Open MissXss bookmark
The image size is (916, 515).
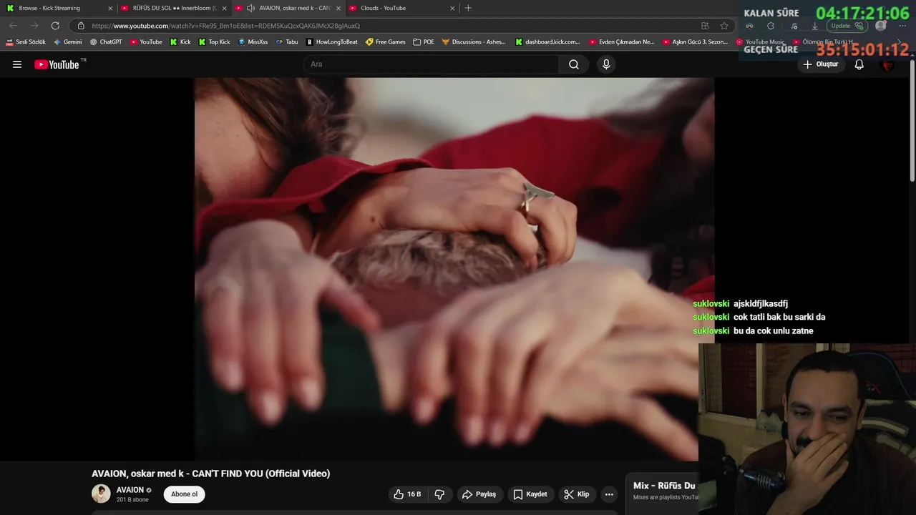click(x=253, y=42)
